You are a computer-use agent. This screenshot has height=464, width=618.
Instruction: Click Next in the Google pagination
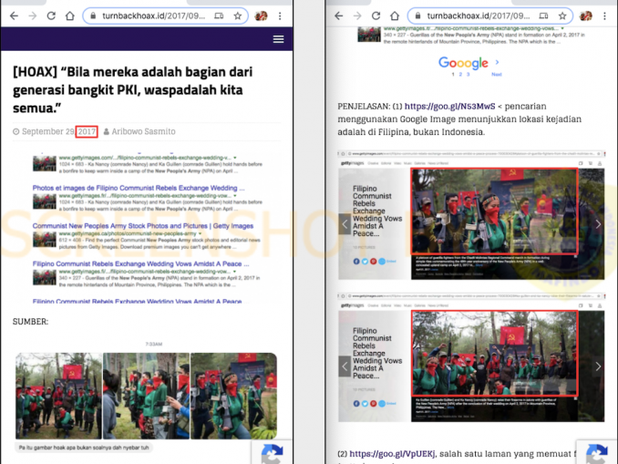tap(497, 74)
